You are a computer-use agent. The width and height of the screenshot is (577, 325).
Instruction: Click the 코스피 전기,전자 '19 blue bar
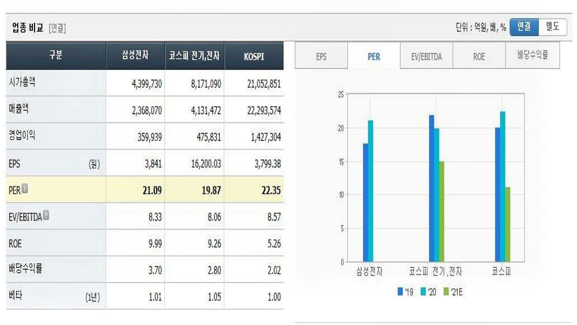pos(432,188)
